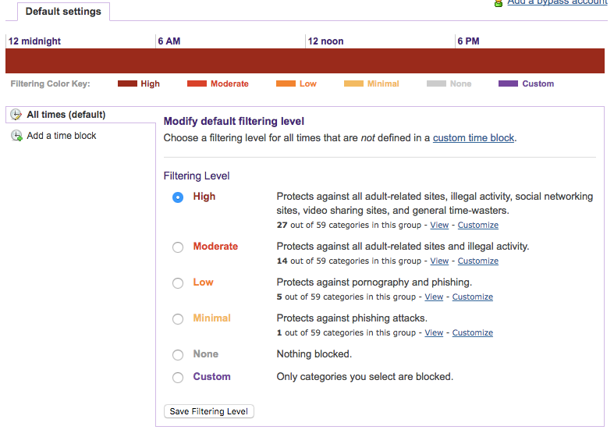The image size is (614, 444).
Task: Click the red timeline bar at 12 noon
Action: point(307,61)
